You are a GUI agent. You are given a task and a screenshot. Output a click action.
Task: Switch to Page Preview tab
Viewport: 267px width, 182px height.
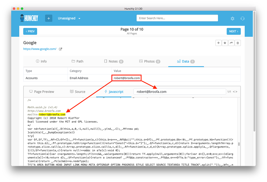42,92
